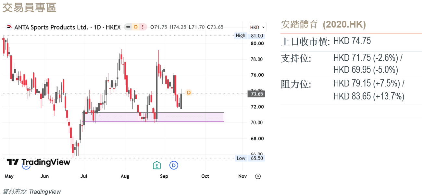422x196 pixels.
Task: Click the Oct label on time axis
Action: (x=205, y=176)
